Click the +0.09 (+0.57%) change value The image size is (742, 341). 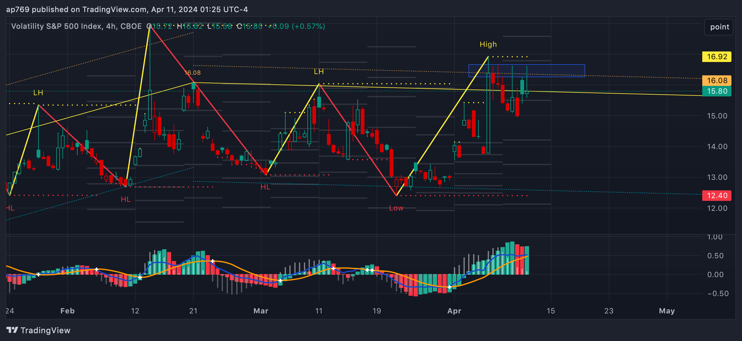[x=296, y=26]
